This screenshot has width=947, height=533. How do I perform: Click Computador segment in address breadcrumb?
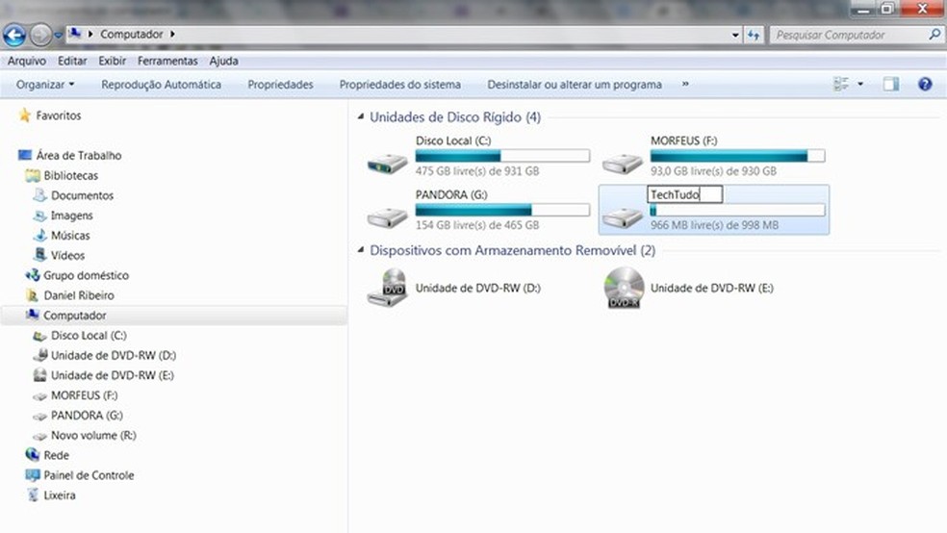132,34
